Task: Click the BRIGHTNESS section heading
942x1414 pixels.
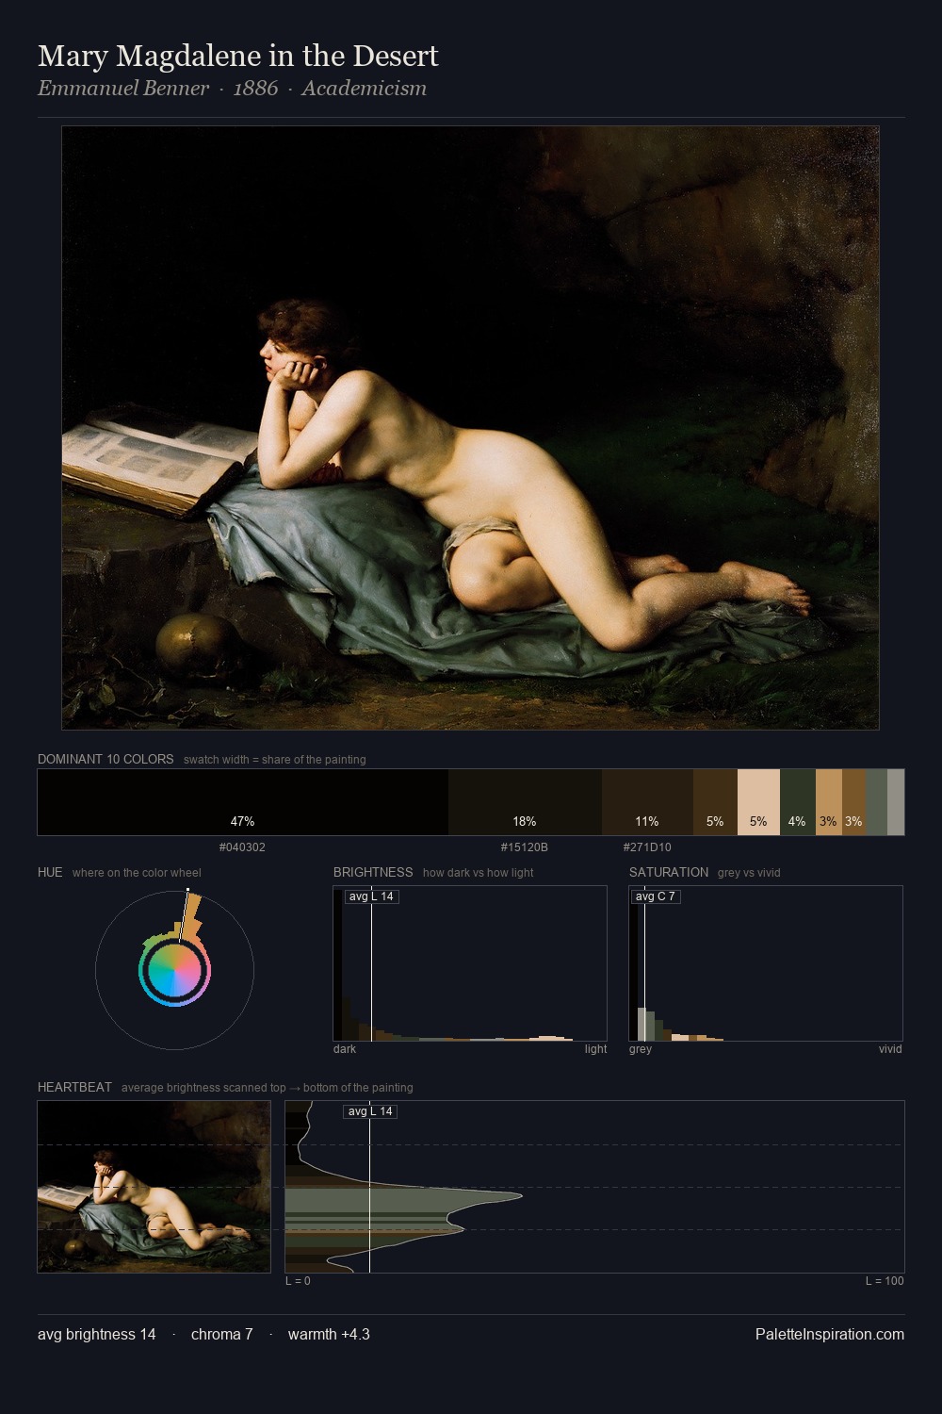Action: (x=373, y=872)
